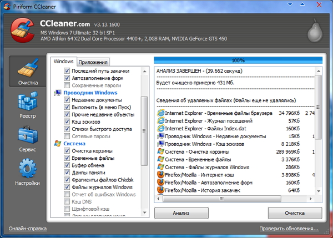Click results pane scroll down arrow
The width and height of the screenshot is (333, 238).
pos(319,191)
